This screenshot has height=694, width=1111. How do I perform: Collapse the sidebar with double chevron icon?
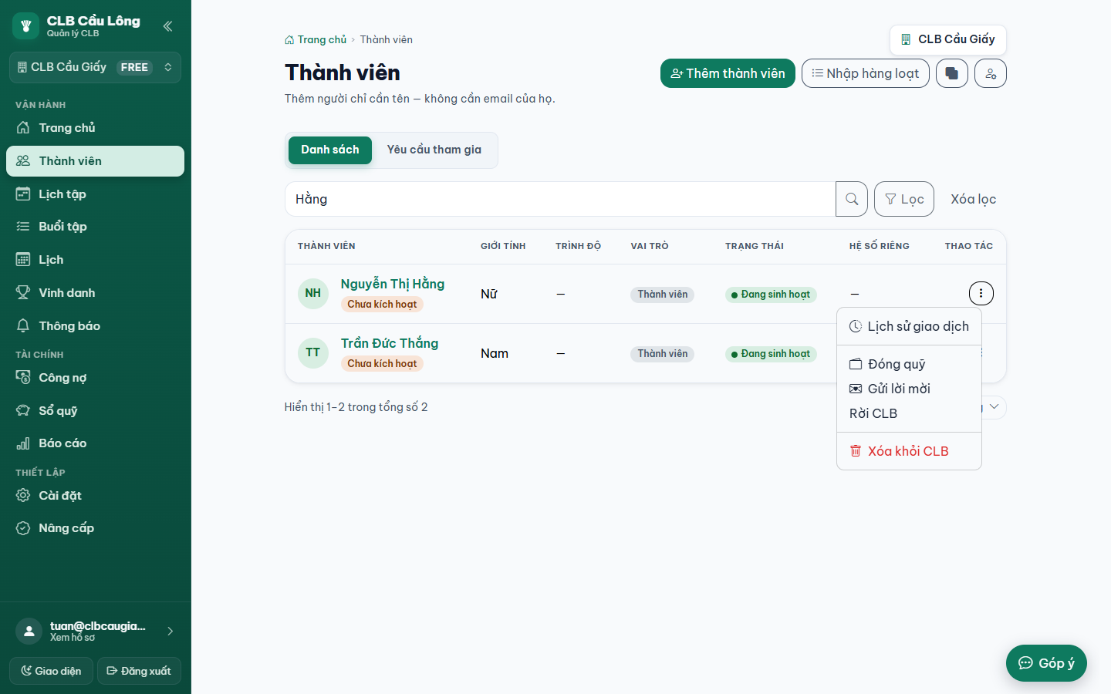(167, 26)
